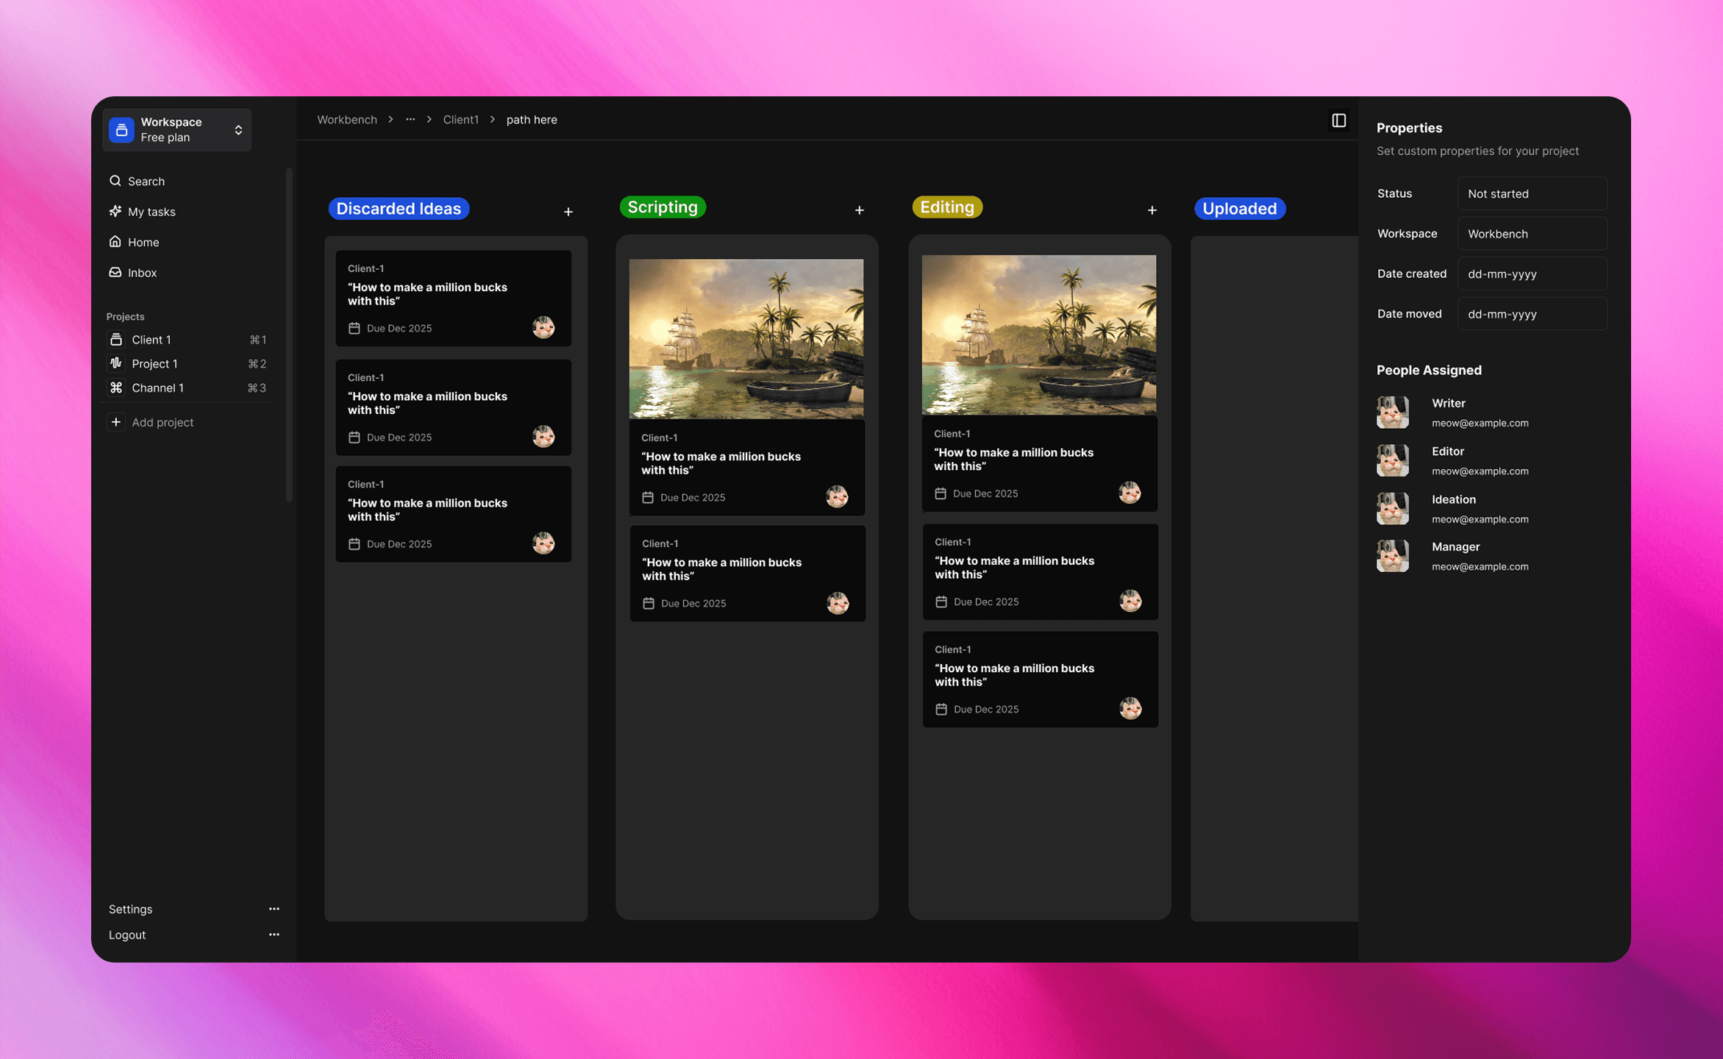The width and height of the screenshot is (1723, 1059).
Task: Expand breadcrumb ellipsis for hidden paths
Action: pos(410,119)
